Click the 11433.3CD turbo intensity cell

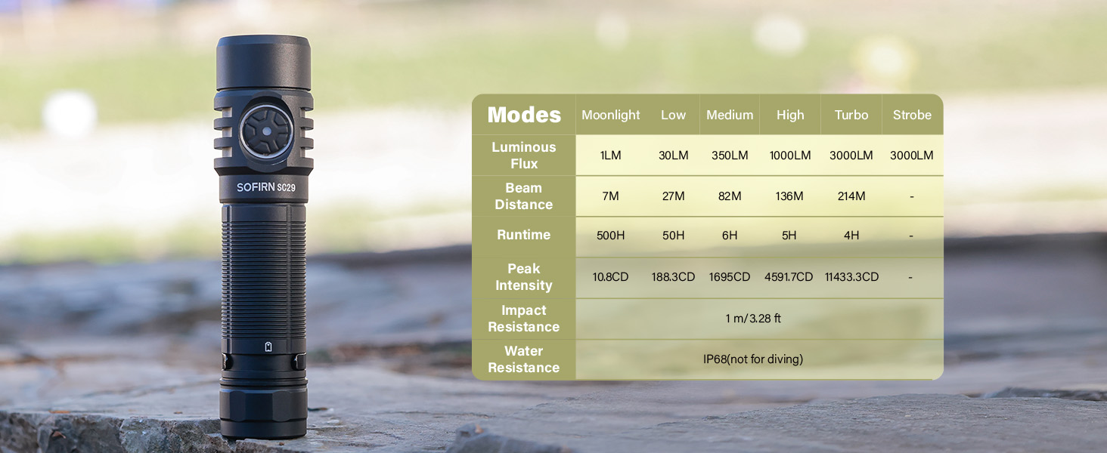pos(851,277)
